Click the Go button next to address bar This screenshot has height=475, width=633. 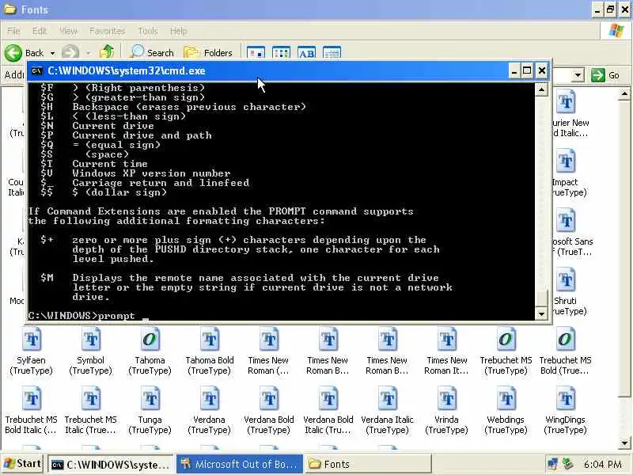coord(605,75)
